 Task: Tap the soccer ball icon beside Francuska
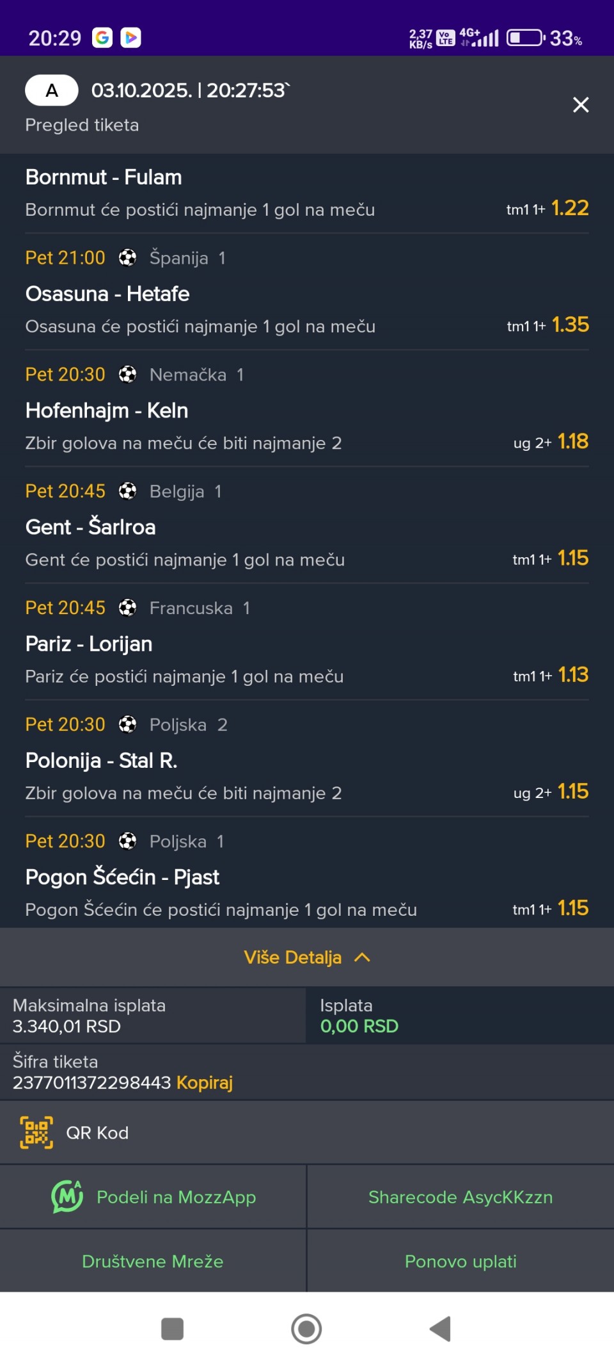click(127, 608)
